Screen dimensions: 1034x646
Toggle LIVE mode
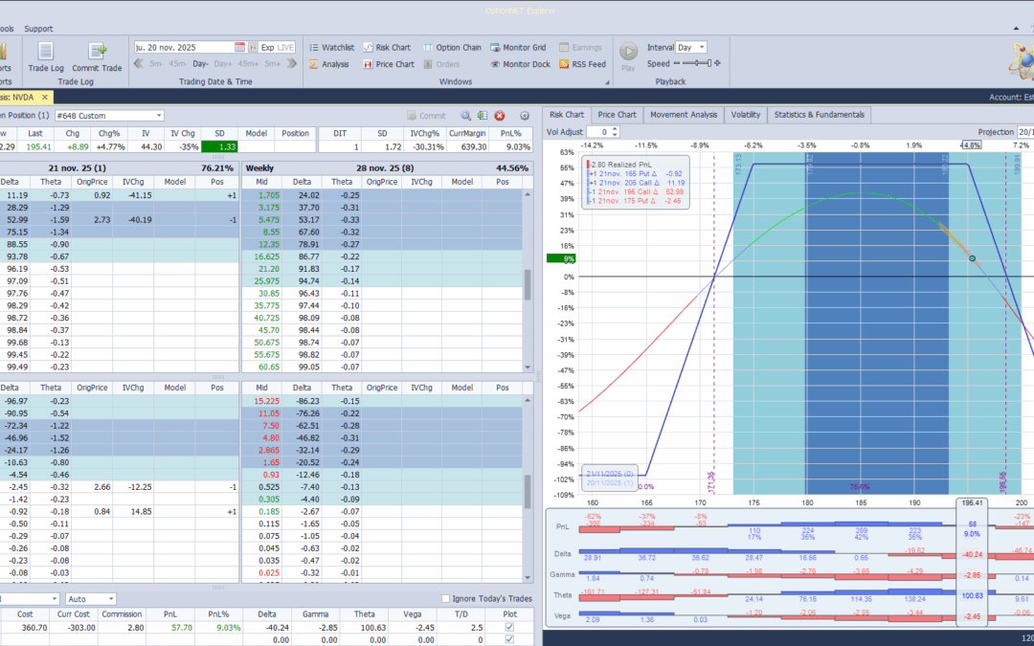[x=285, y=48]
